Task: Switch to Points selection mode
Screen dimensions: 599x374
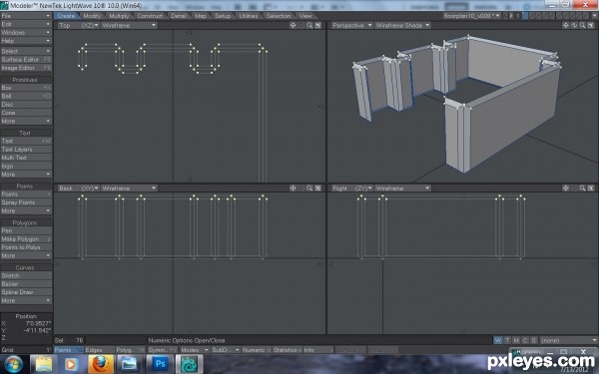Action: 68,350
